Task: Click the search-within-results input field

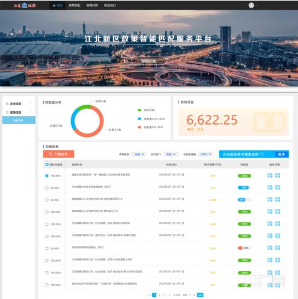Action: 247,154
